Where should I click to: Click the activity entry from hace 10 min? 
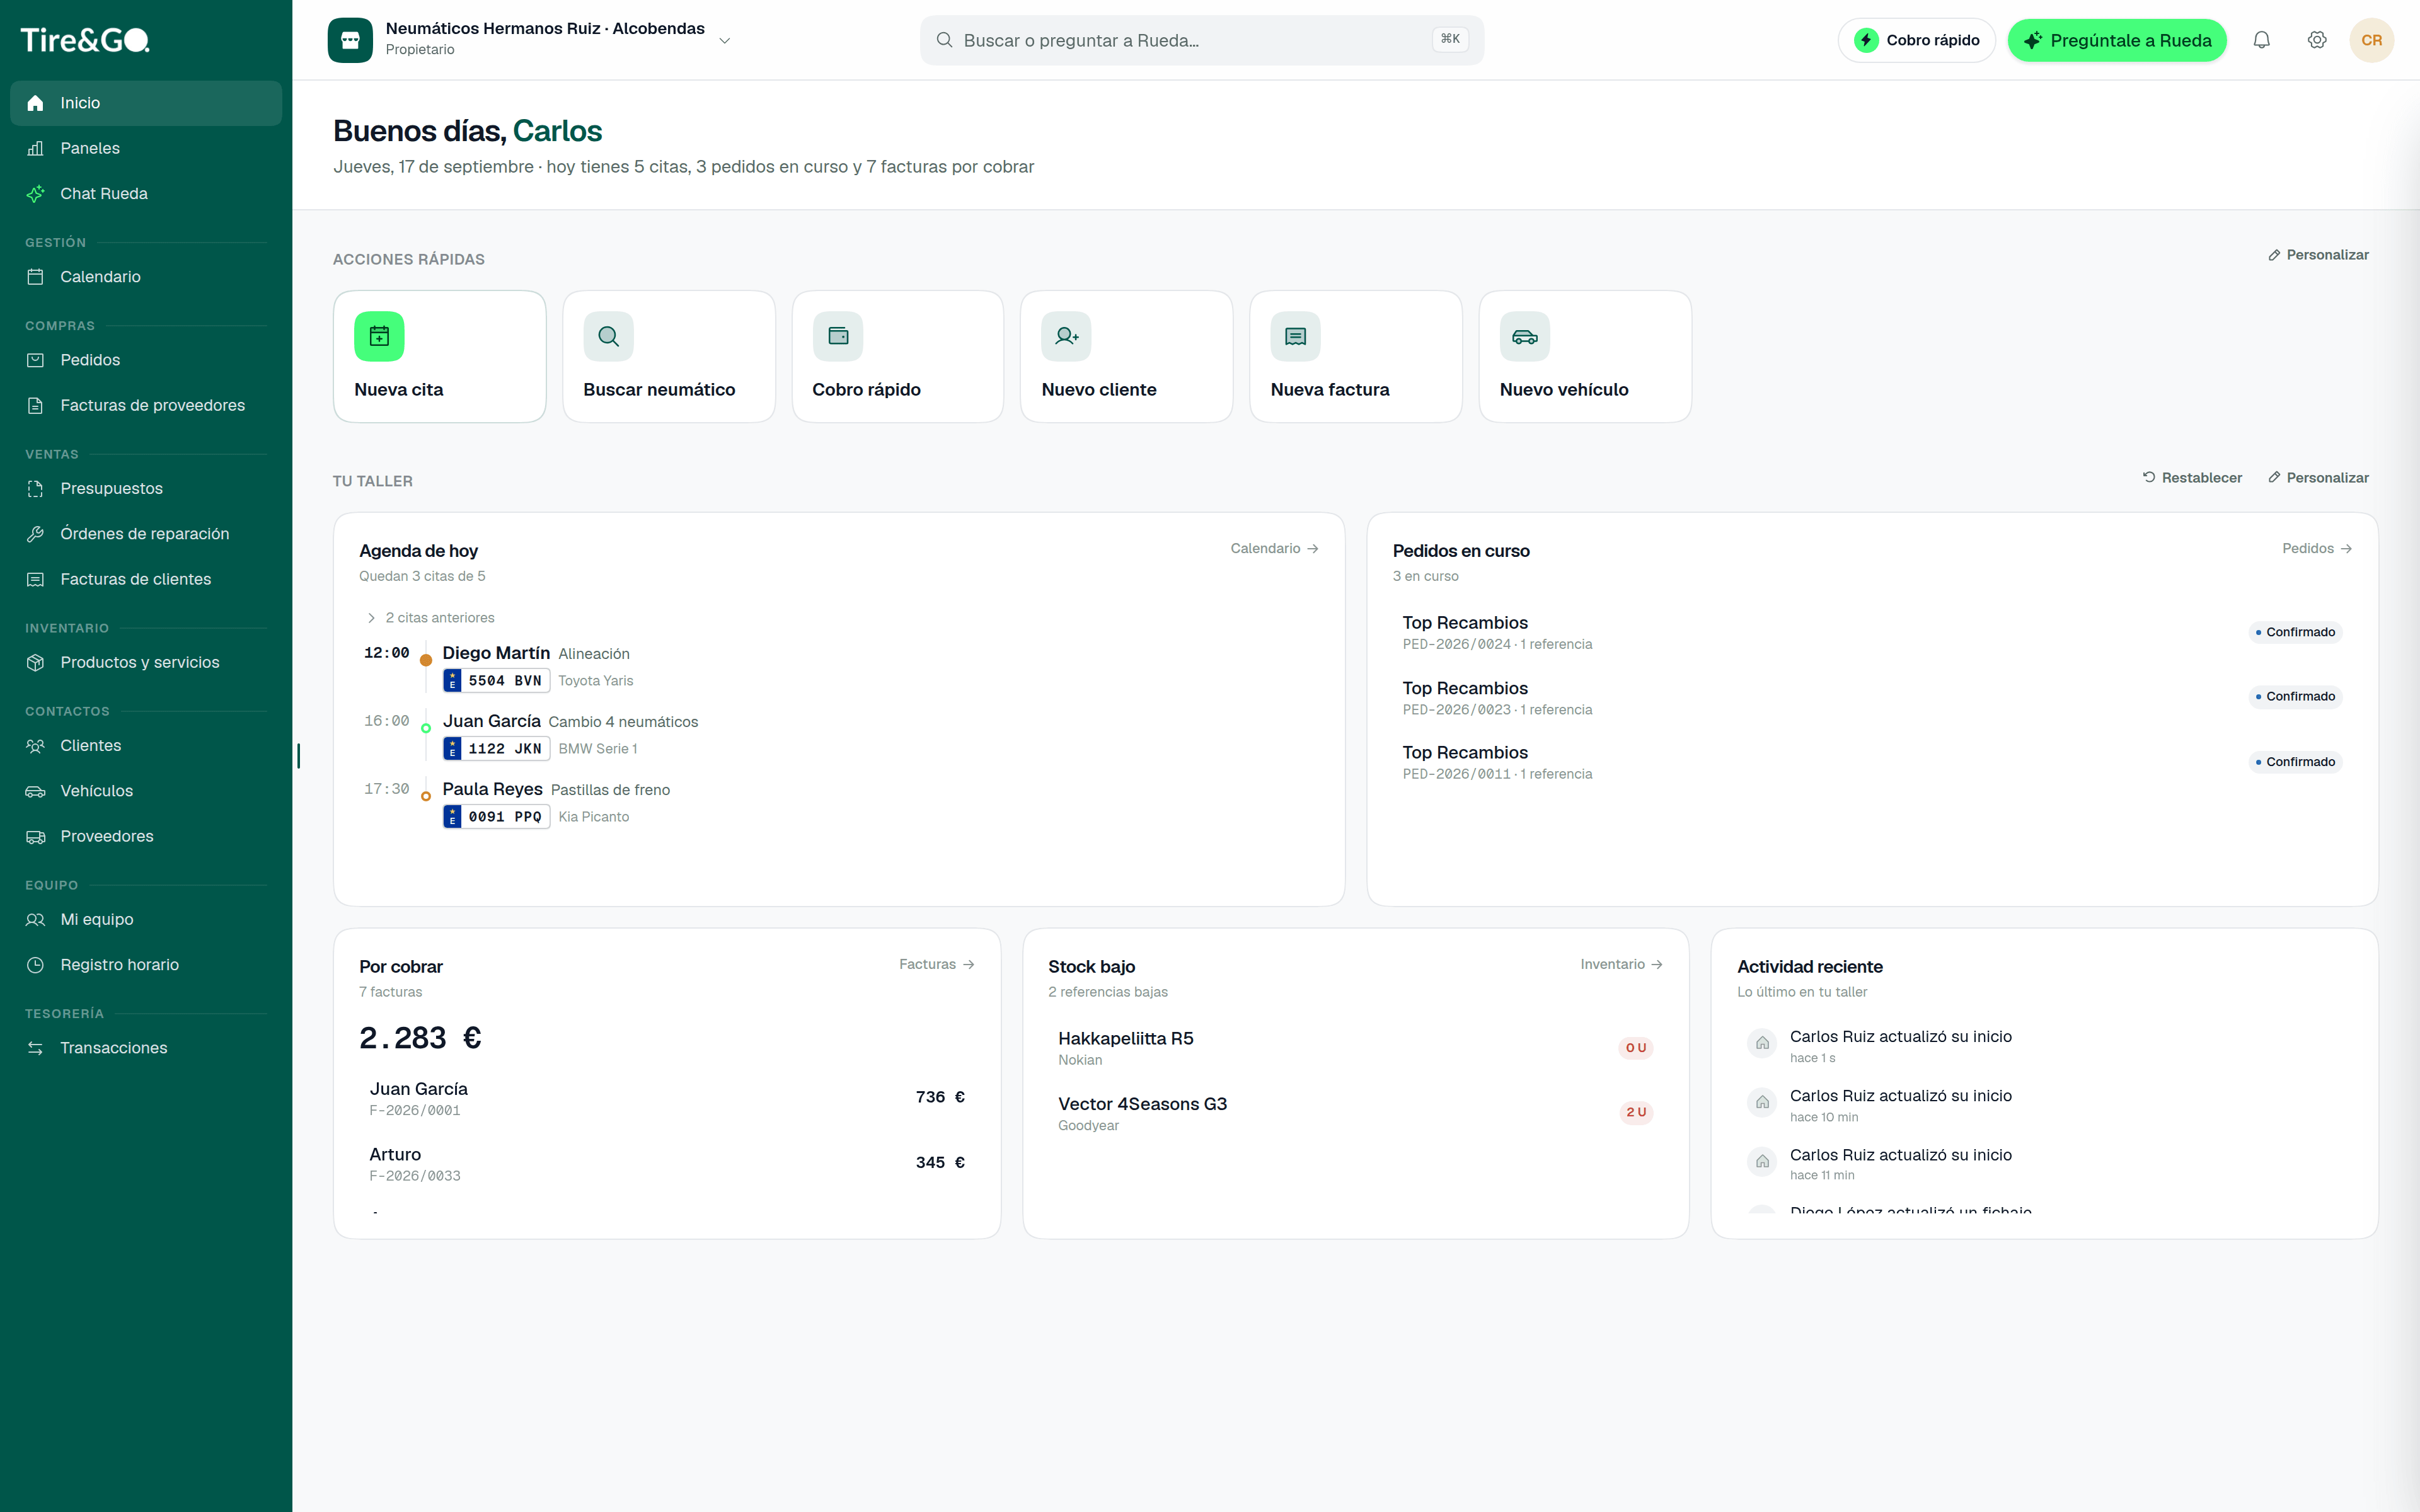2044,1105
